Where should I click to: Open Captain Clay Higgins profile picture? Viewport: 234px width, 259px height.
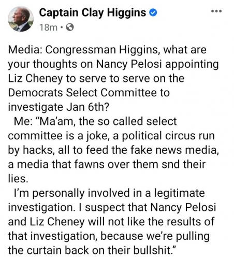pyautogui.click(x=21, y=19)
